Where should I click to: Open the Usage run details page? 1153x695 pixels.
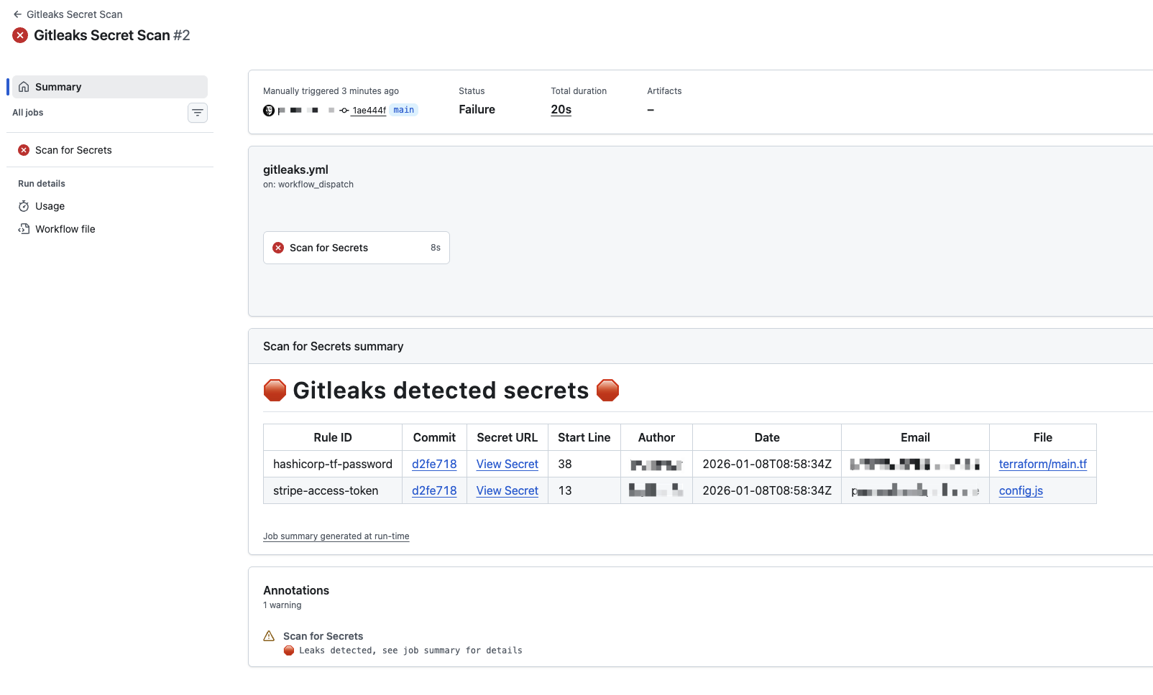click(50, 206)
